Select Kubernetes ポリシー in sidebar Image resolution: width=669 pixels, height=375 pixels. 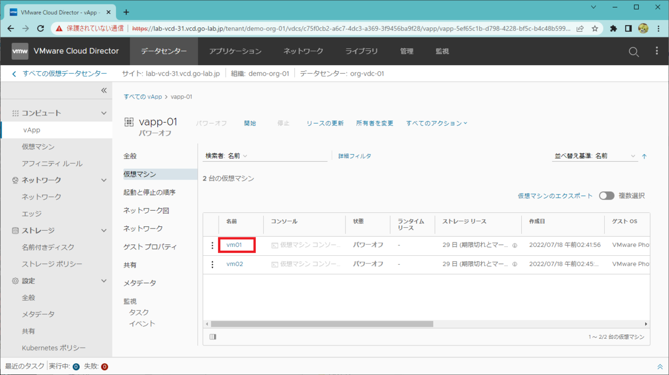(x=54, y=348)
